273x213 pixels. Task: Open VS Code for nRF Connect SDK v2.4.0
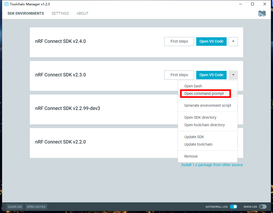(211, 42)
